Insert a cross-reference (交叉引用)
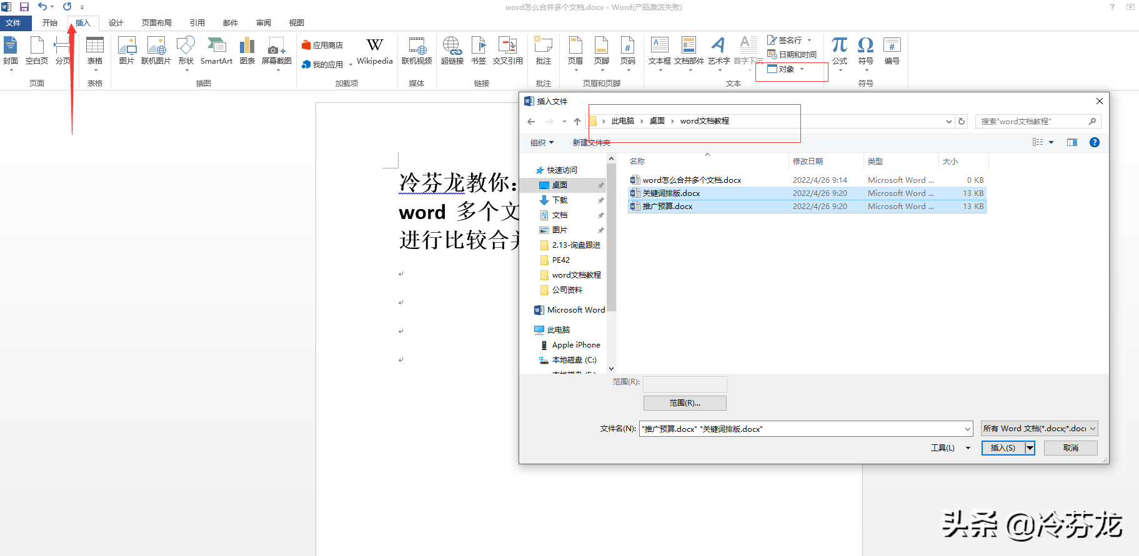 tap(508, 51)
